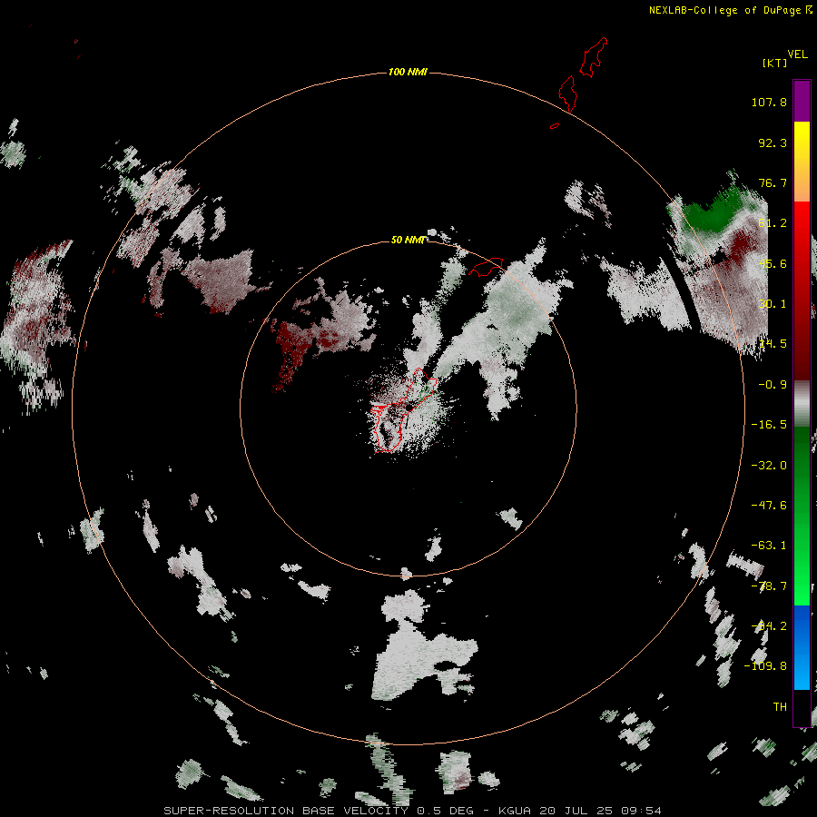Click the bright red segment of the velocity scale
The image size is (817, 817).
coord(802,240)
